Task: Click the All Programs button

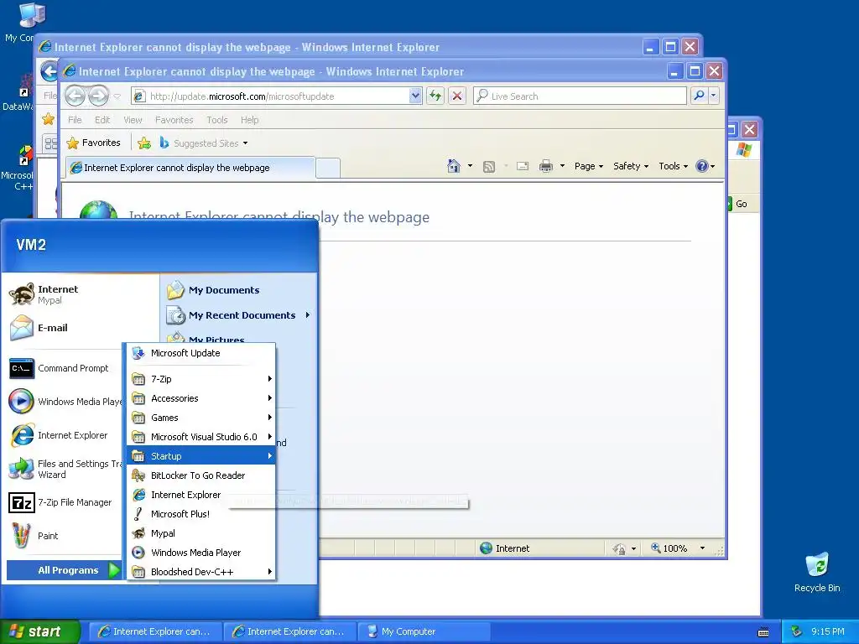Action: click(x=65, y=570)
